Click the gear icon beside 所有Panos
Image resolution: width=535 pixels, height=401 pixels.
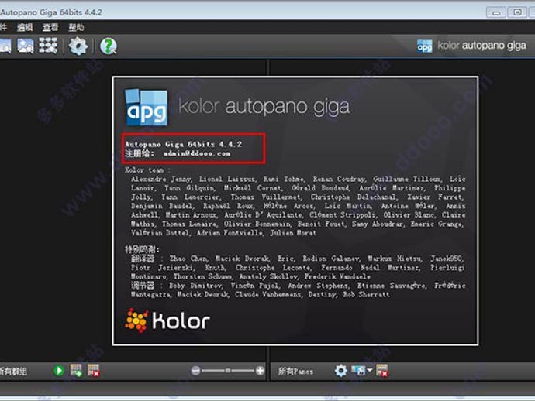coord(340,370)
